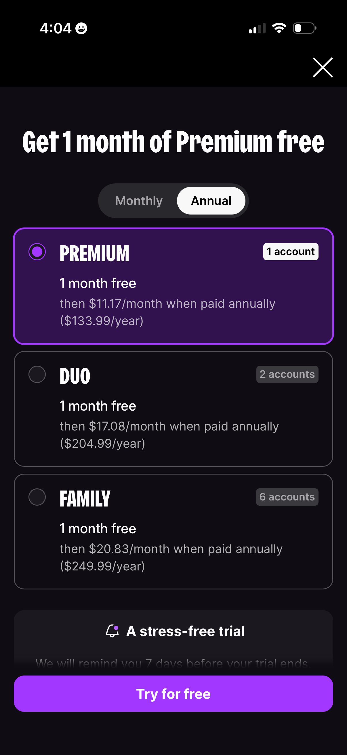Tap the smiley face status icon
Viewport: 347px width, 755px height.
(x=81, y=29)
